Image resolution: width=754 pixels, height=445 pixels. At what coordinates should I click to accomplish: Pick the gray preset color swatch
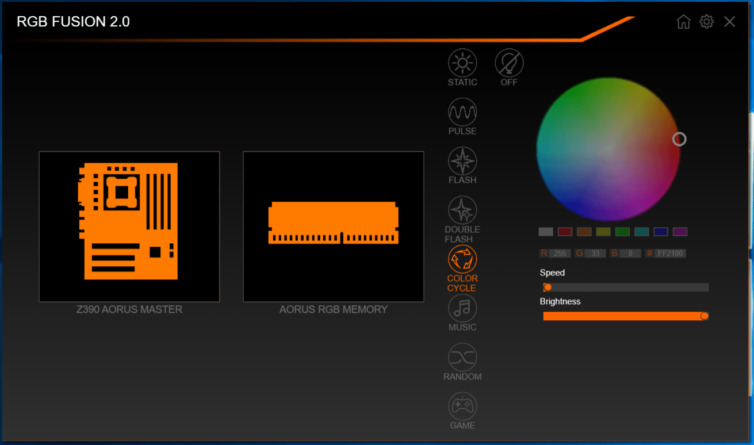pyautogui.click(x=546, y=232)
